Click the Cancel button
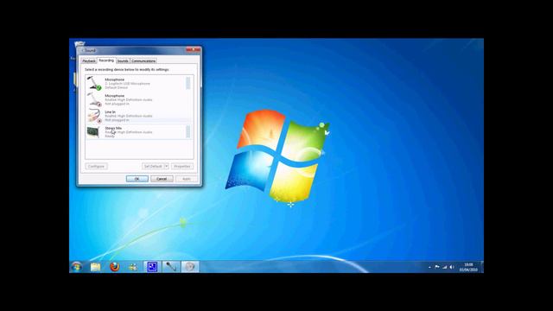 coord(162,179)
